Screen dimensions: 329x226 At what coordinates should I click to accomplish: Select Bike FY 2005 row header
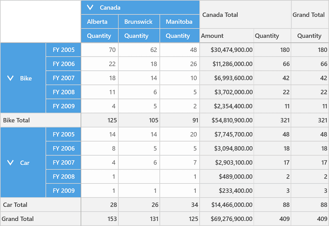pos(64,50)
